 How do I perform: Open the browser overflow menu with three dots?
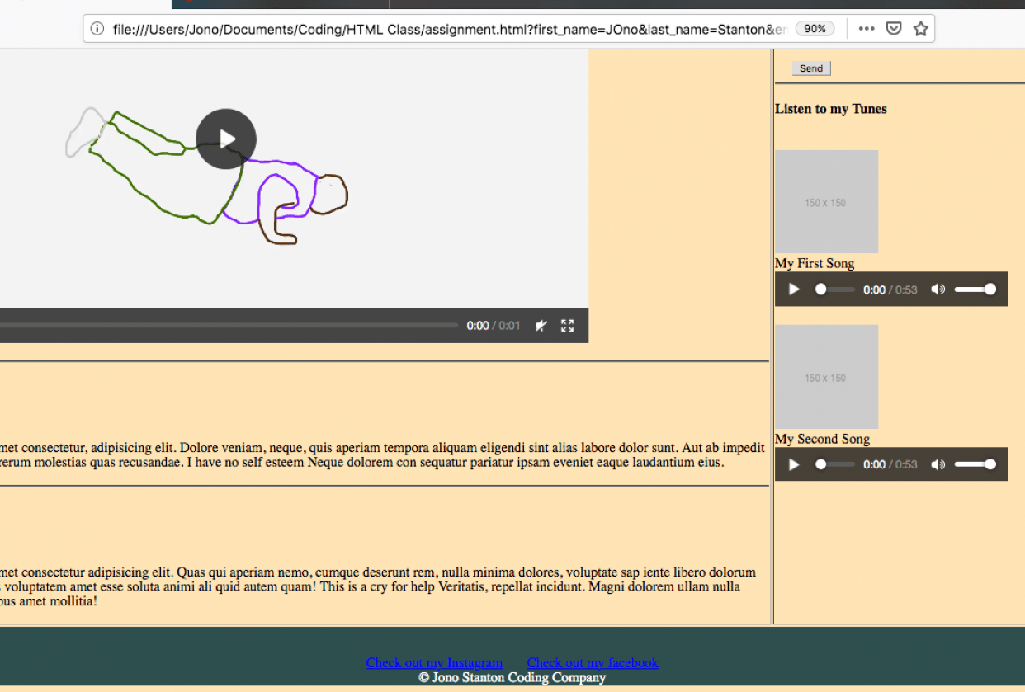pos(866,28)
